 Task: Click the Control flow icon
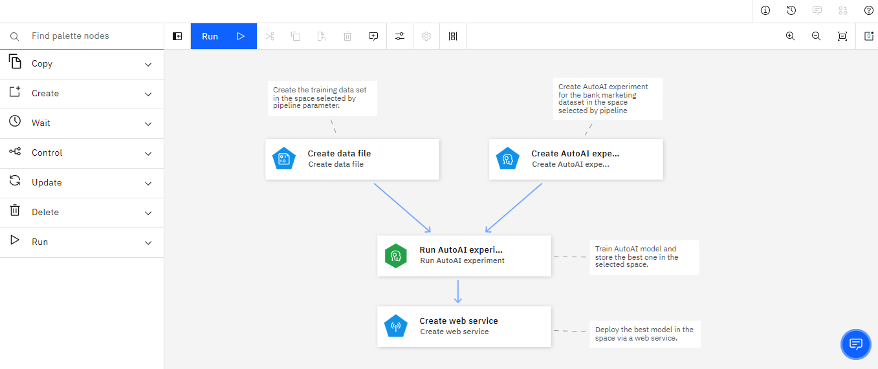tap(15, 152)
